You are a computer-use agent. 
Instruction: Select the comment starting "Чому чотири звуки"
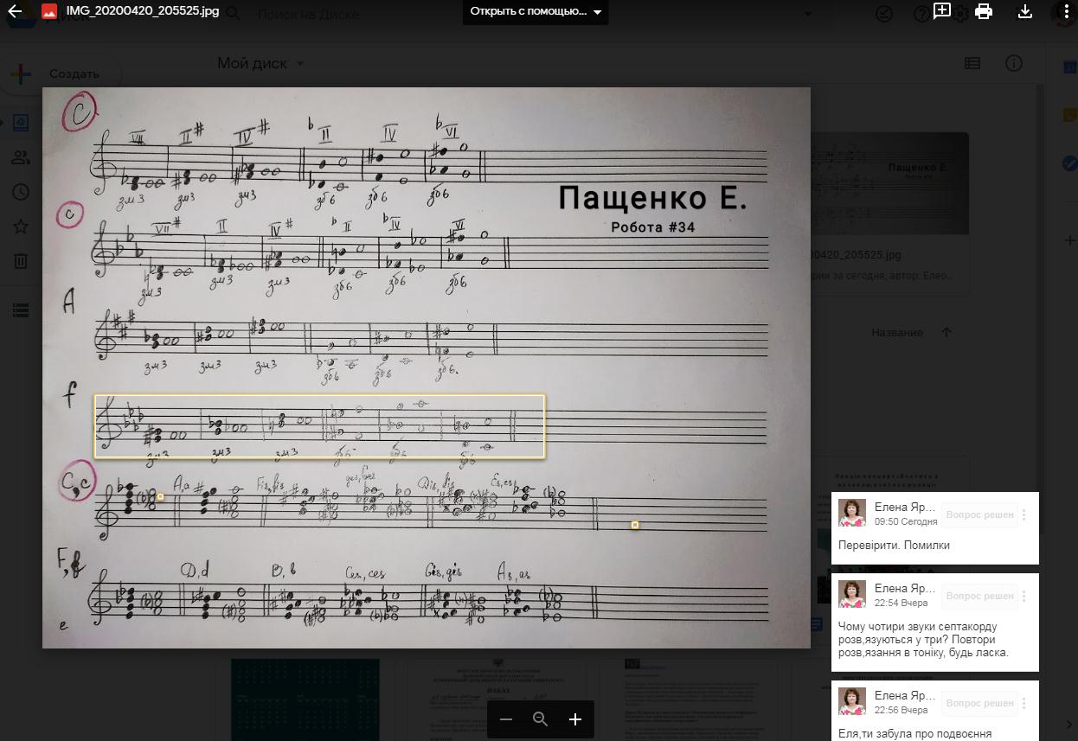(x=923, y=639)
